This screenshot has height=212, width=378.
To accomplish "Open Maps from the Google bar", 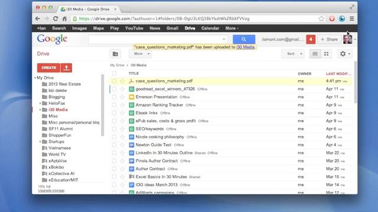I will point(99,28).
